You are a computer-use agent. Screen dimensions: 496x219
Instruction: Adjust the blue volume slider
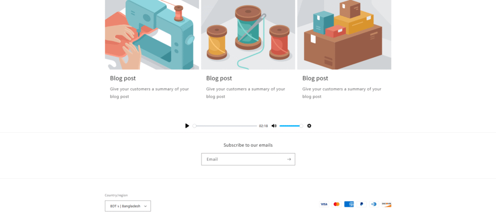(x=291, y=126)
